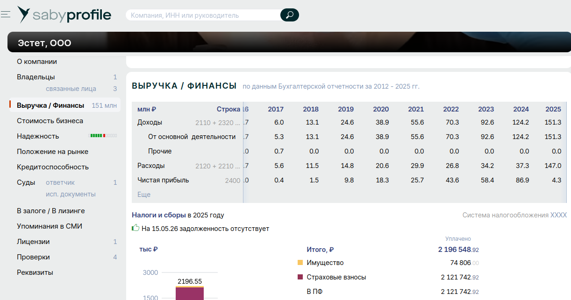Click the 2018 year column header

point(311,109)
